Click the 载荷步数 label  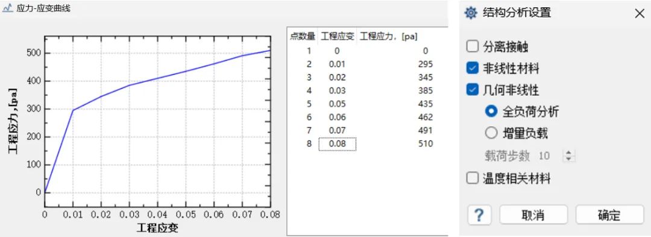point(508,156)
